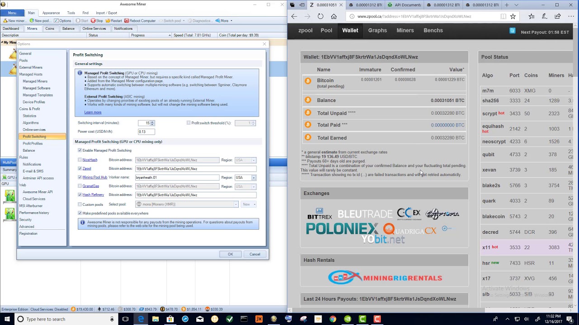
Task: Open File Explorer from the taskbar
Action: (156, 319)
